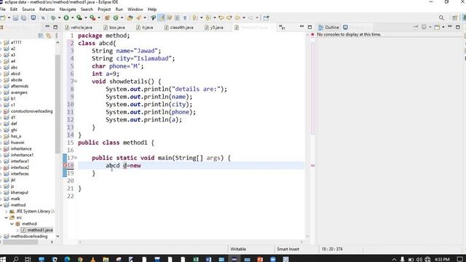The image size is (466, 262).
Task: Open Excel from the taskbar
Action: pyautogui.click(x=196, y=259)
